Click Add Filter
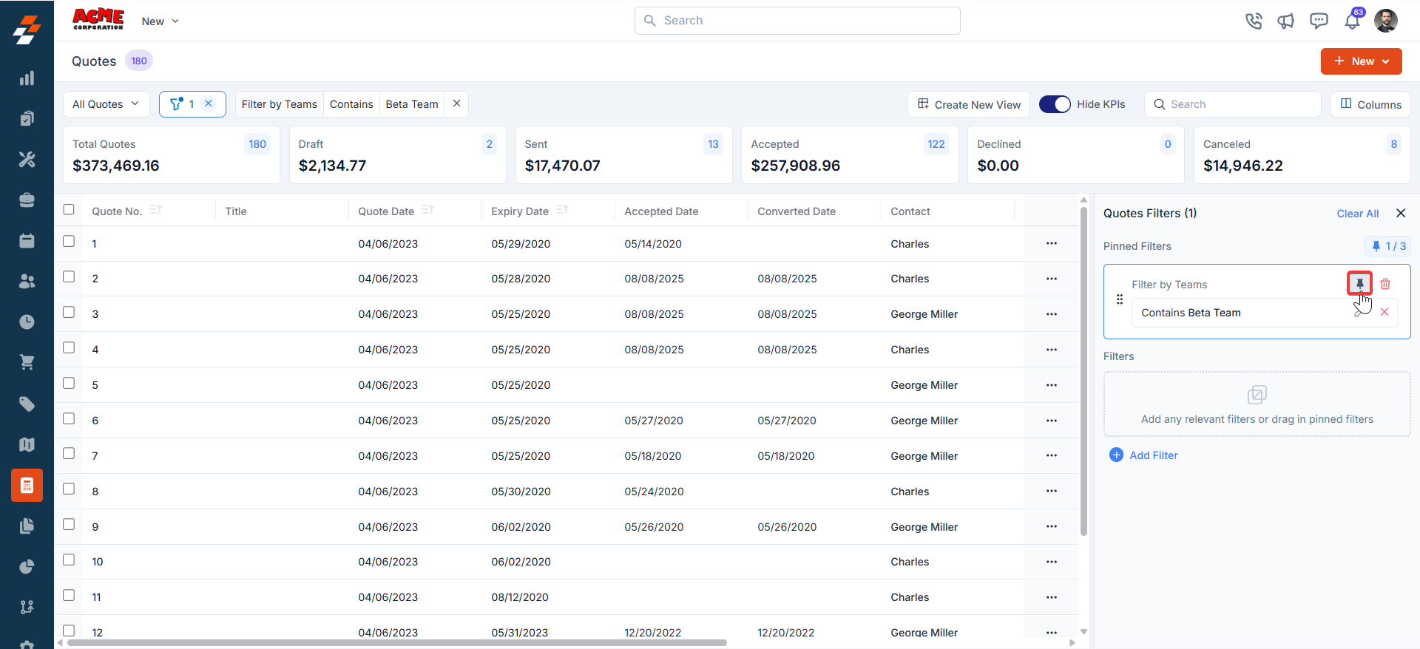1420x649 pixels. pos(1143,455)
